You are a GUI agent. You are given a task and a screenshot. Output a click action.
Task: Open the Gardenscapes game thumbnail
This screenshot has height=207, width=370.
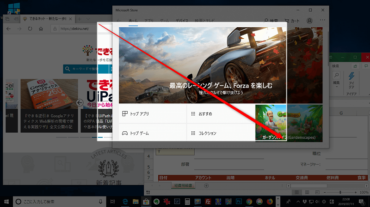271,122
